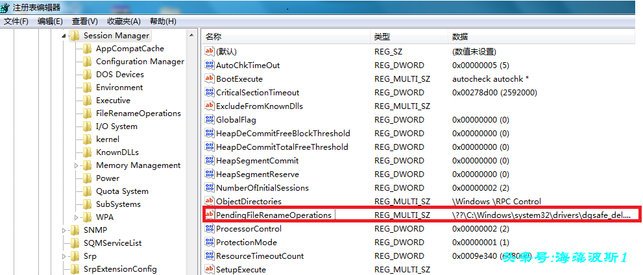Click the string icon beside BootExecute
The width and height of the screenshot is (643, 275).
coord(209,79)
